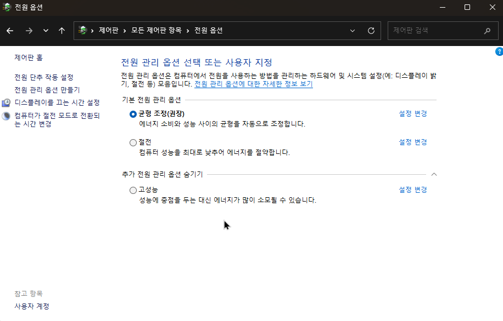Click 설정 변경 for 고성능 plan
Screen dimensions: 503x321
coord(413,190)
